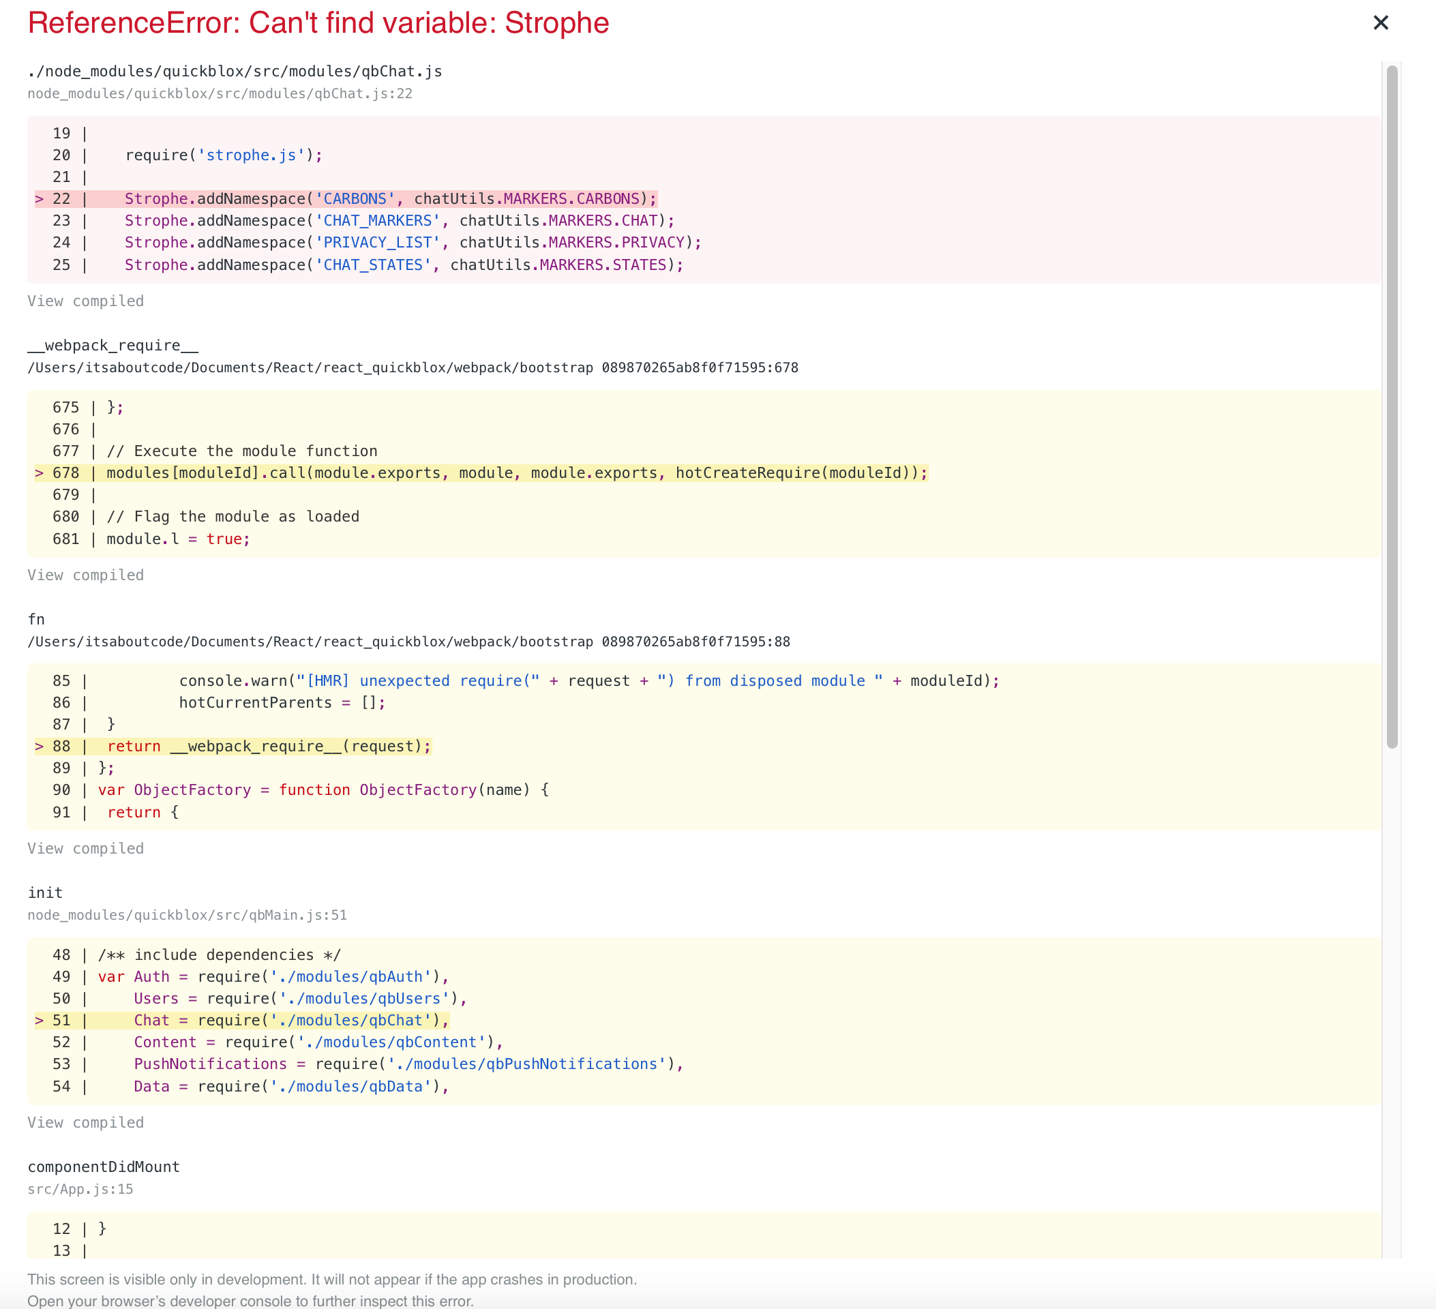Click the componentDidMount frame title

tap(103, 1167)
